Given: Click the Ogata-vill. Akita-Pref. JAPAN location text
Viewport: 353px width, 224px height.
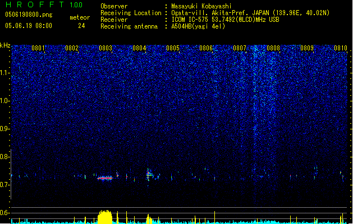Looking at the screenshot, I should click(250, 13).
